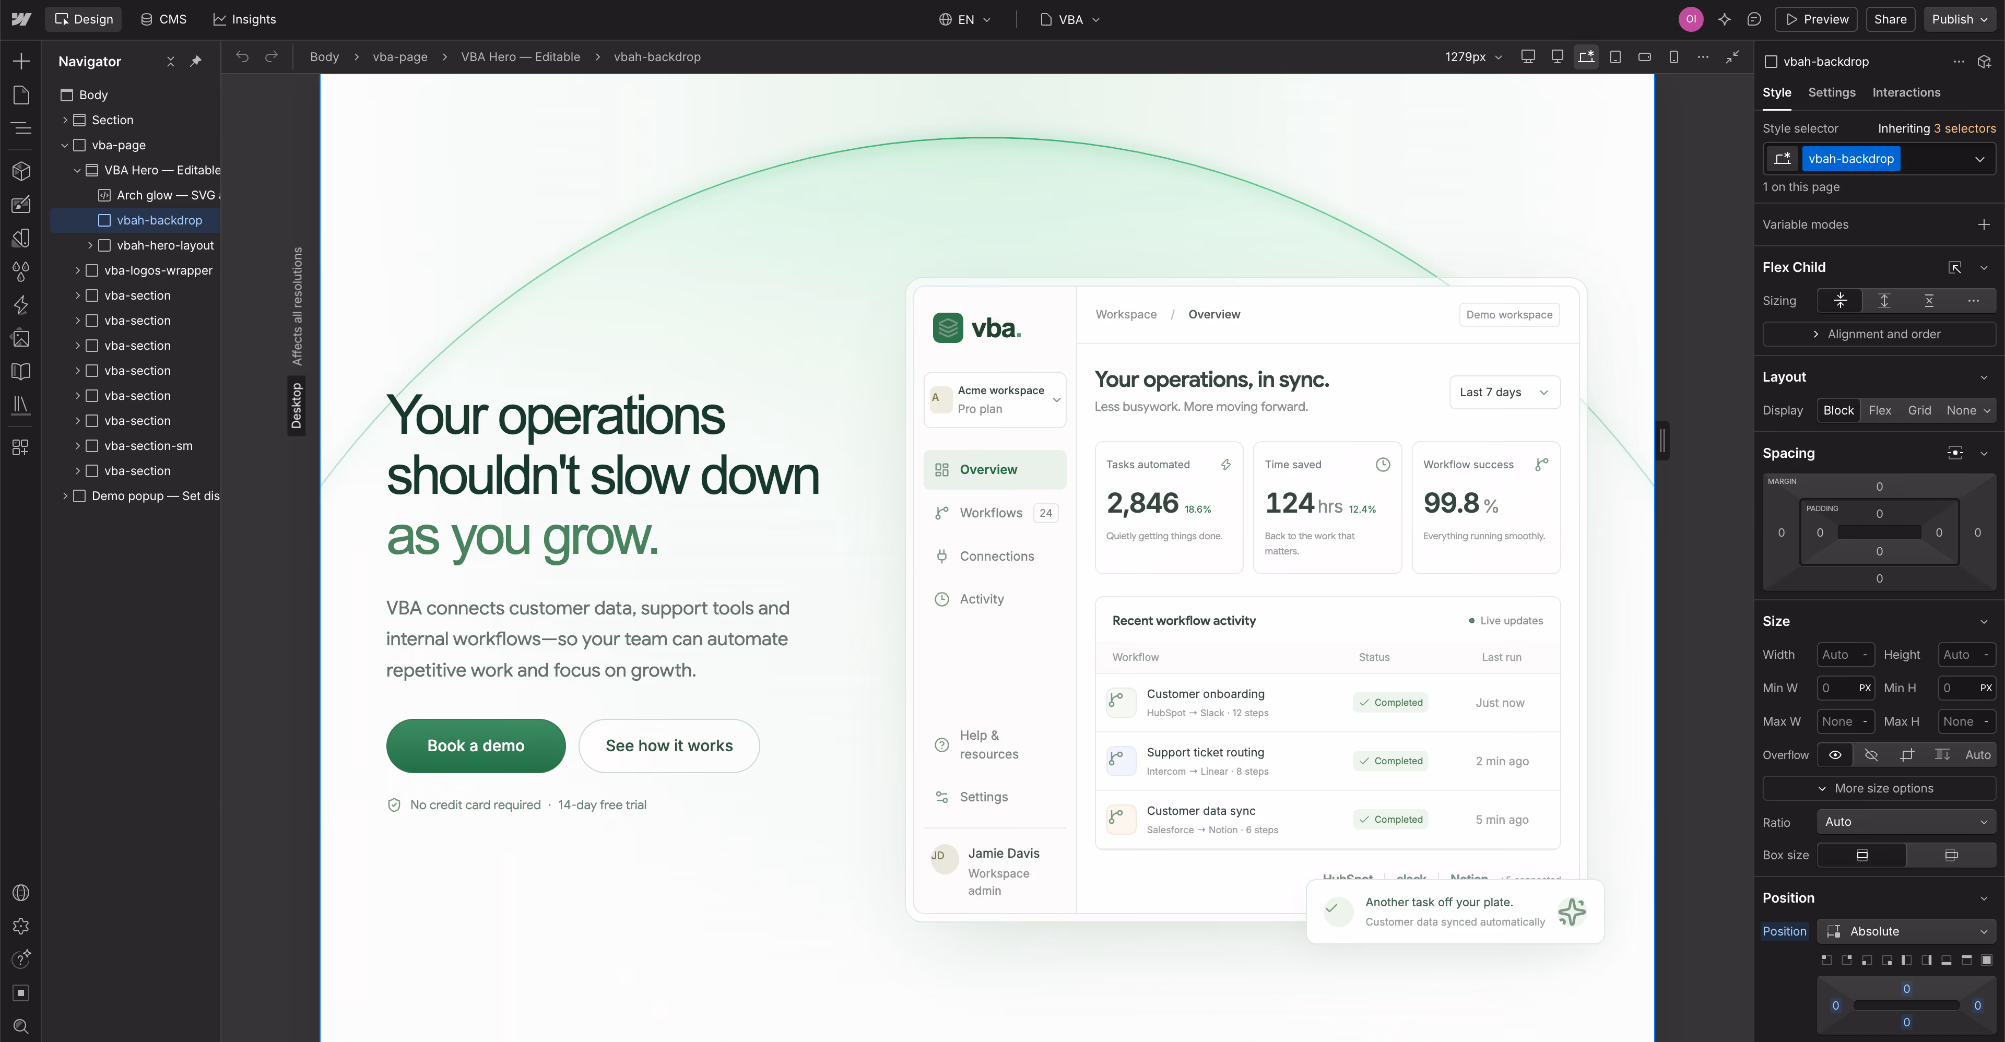
Task: Open the Apps icon in left sidebar
Action: pos(21,447)
